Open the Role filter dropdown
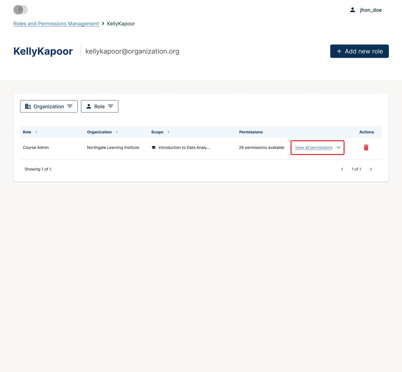Image resolution: width=402 pixels, height=372 pixels. (x=100, y=106)
